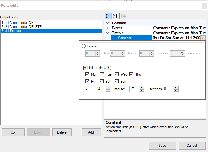Viewport: 208px width, 152px height.
Task: Decrease the minutes value 17
Action: click(x=142, y=90)
